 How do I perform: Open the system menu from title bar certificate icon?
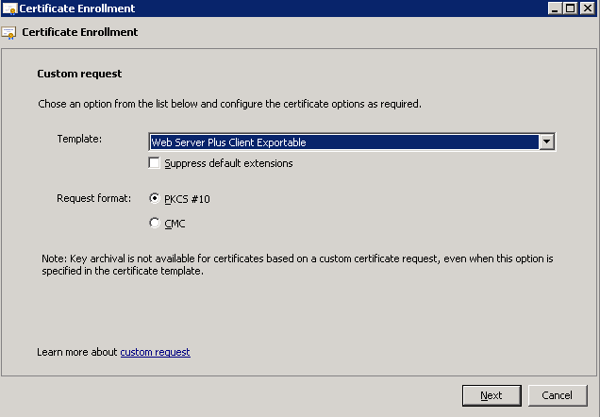(x=9, y=8)
